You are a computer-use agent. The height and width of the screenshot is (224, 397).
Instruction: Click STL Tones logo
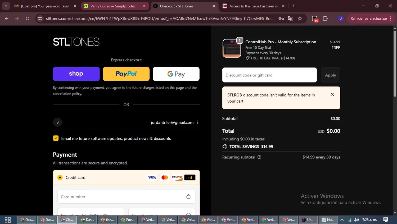pyautogui.click(x=76, y=42)
